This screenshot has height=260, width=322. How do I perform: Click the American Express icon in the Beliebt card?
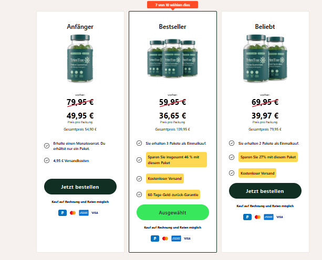(268, 217)
